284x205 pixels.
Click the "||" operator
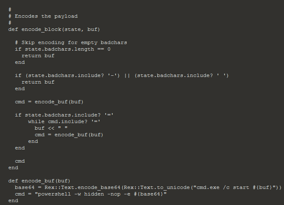(x=127, y=75)
